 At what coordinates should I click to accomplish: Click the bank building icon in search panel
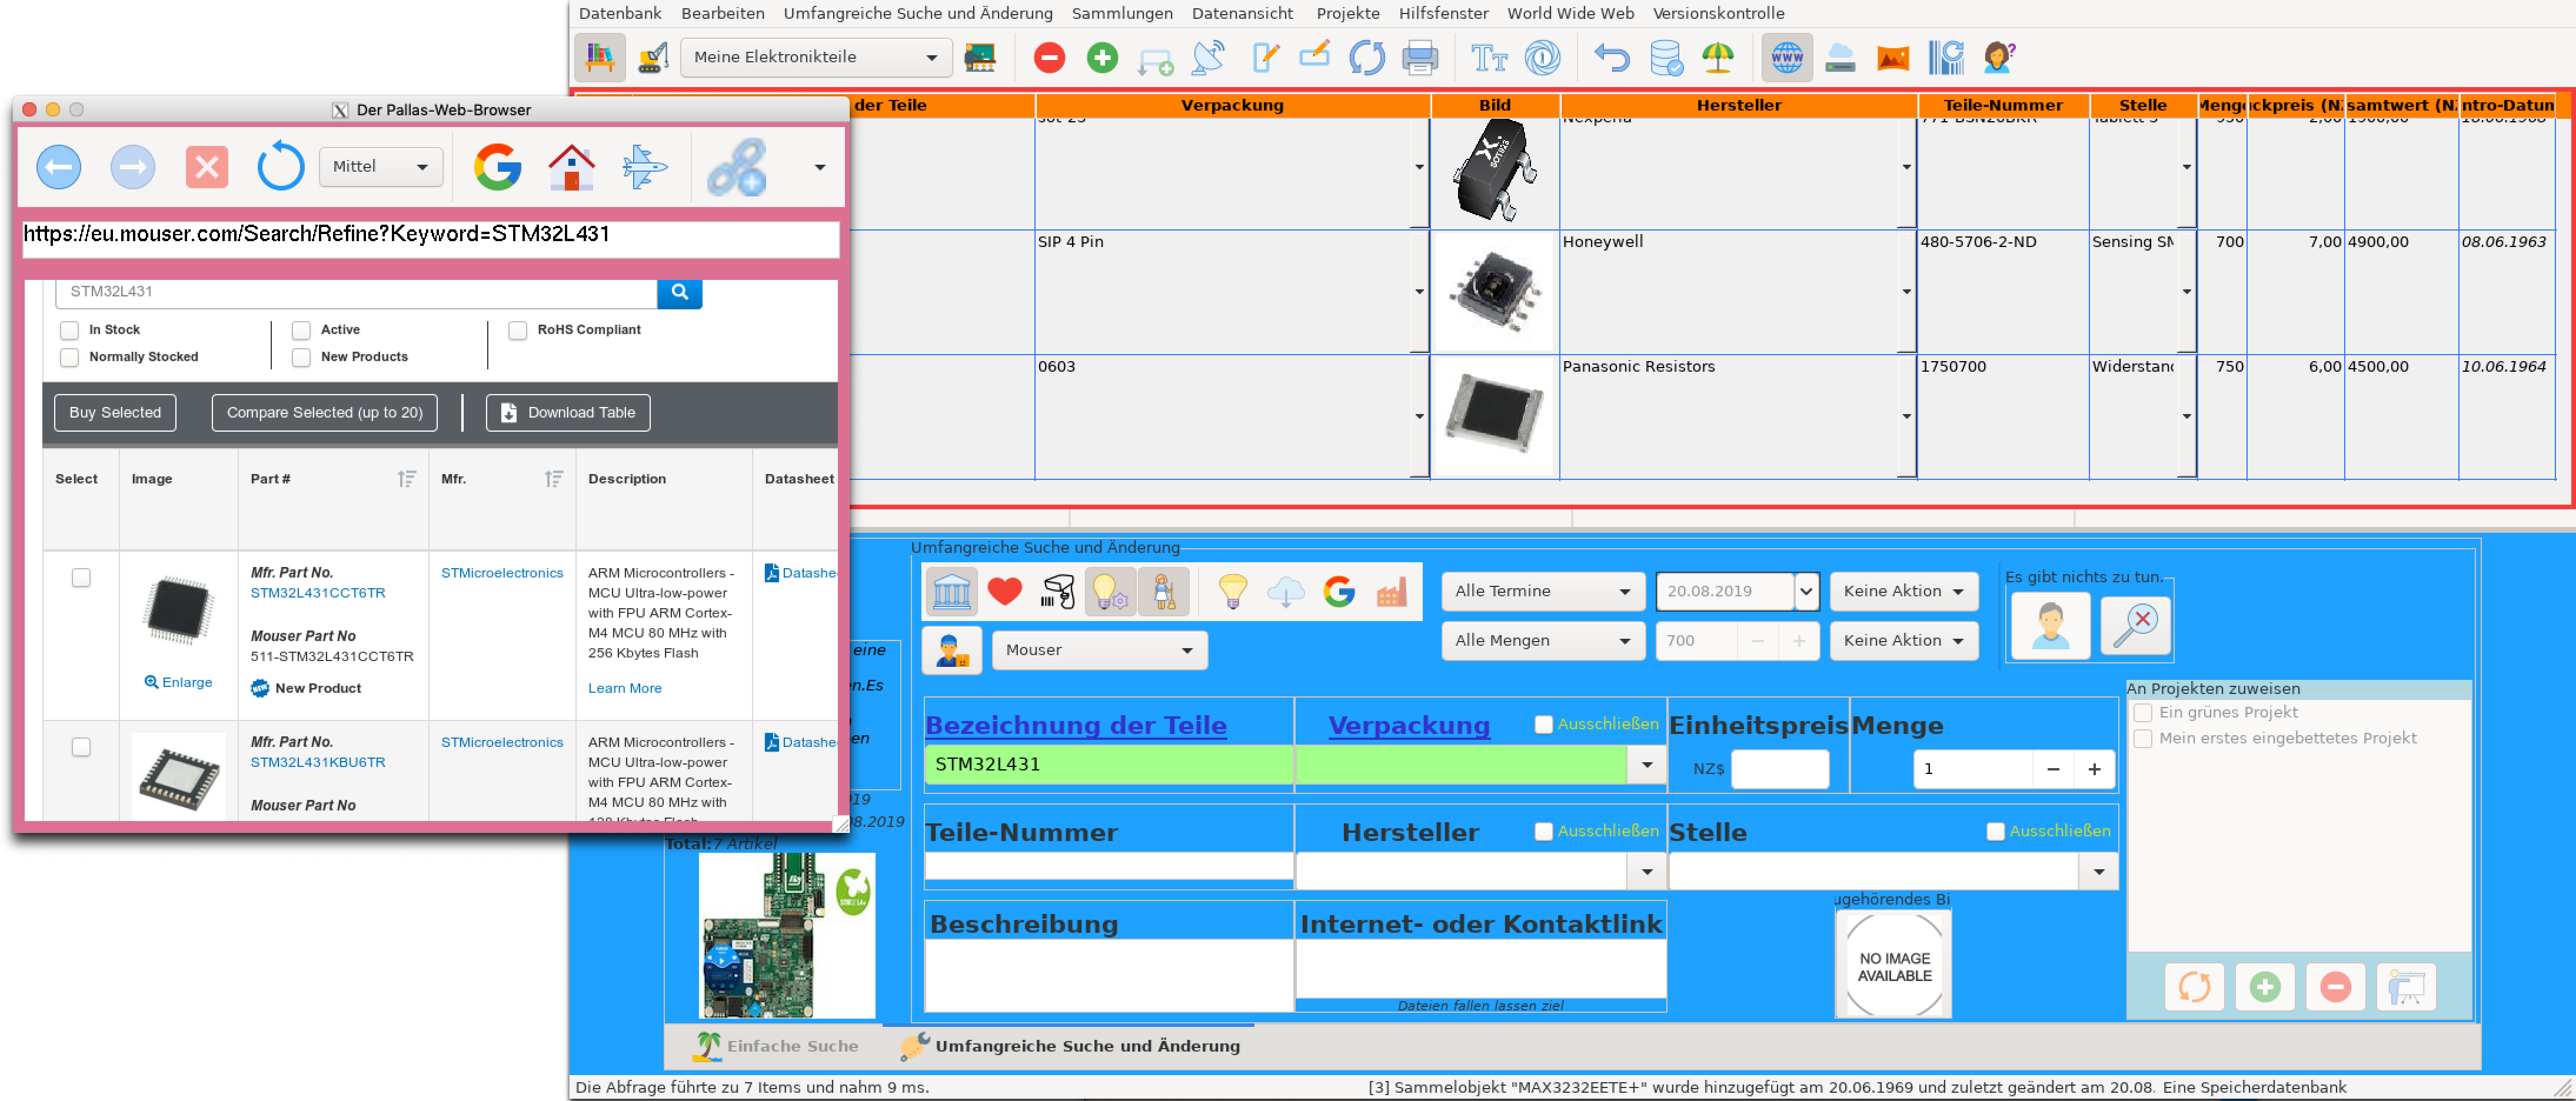click(951, 591)
